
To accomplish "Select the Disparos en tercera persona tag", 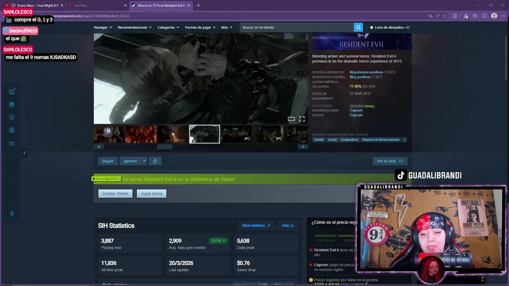I will (381, 139).
